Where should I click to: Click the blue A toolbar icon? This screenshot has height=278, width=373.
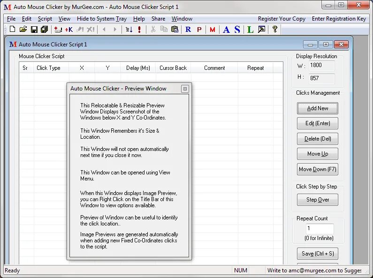(226, 30)
